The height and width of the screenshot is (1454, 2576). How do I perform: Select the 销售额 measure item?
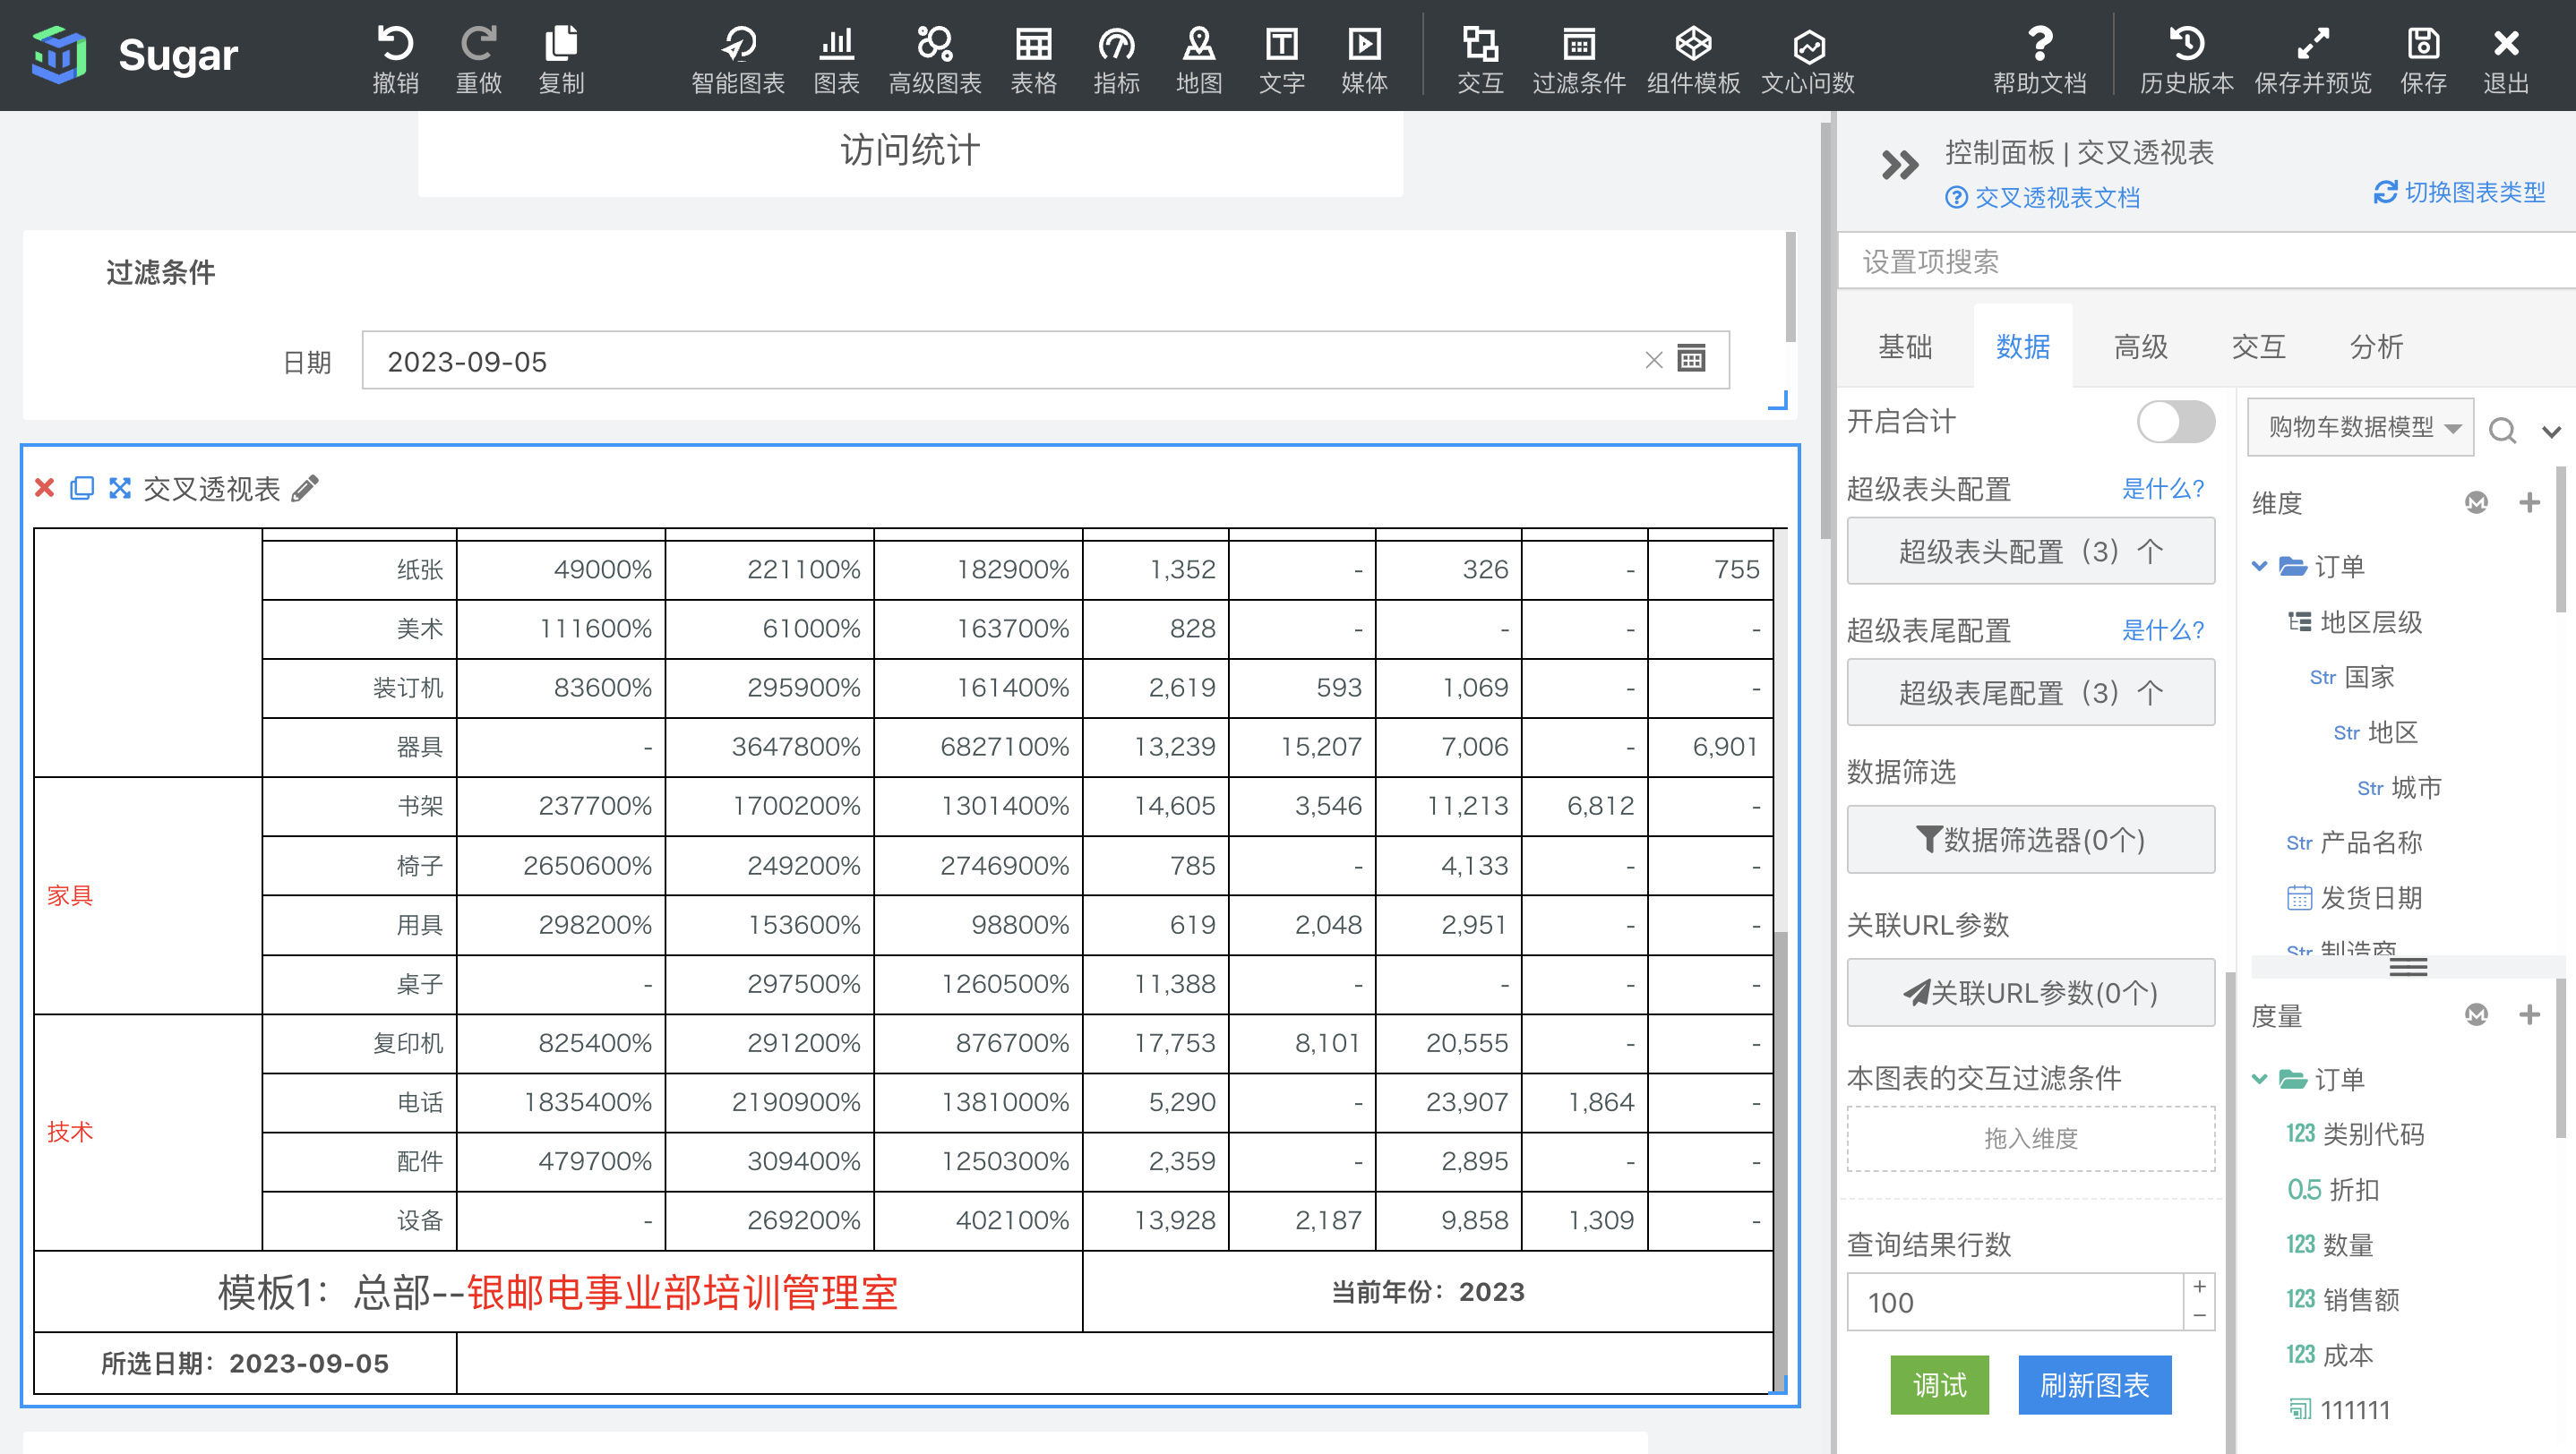tap(2343, 1299)
